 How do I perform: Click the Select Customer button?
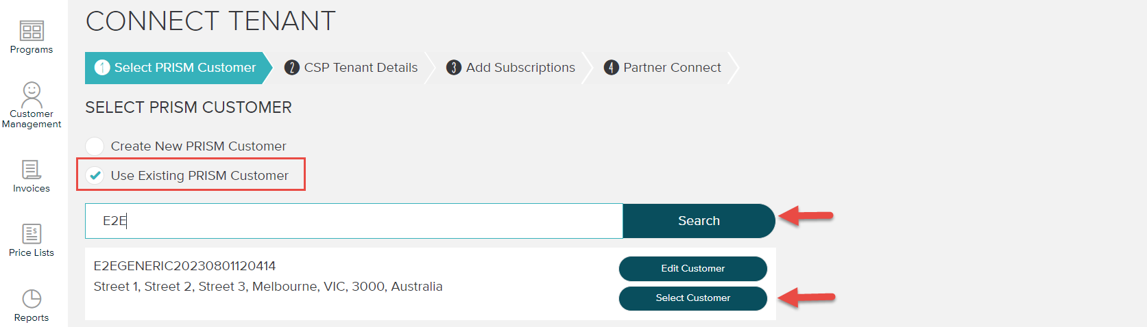coord(692,298)
